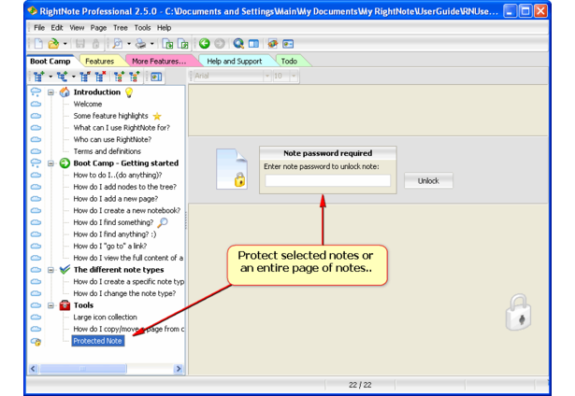This screenshot has width=575, height=396.
Task: Select What can I use RightNote for?
Action: (x=122, y=128)
